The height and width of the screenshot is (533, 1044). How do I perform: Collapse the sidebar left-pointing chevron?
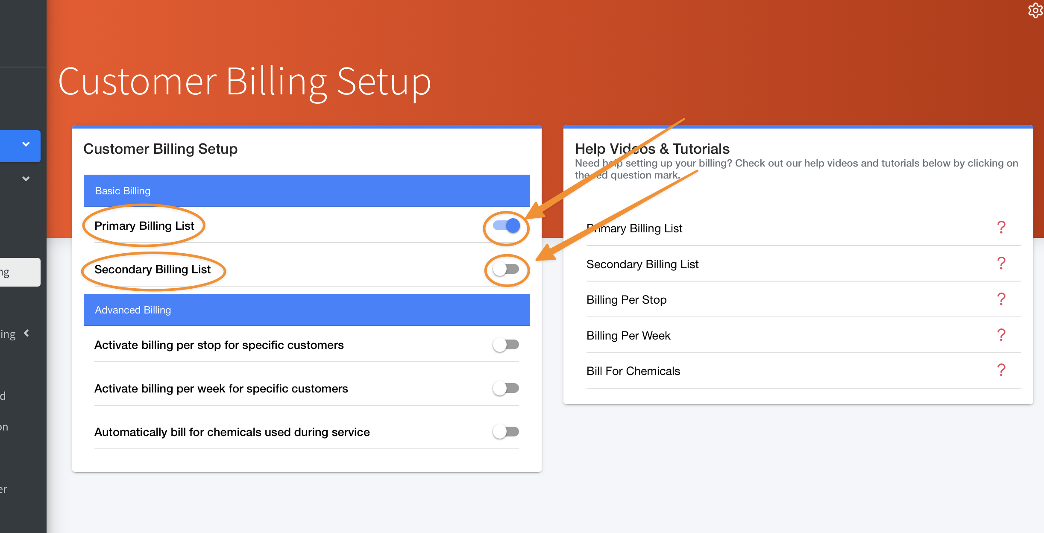(x=27, y=333)
